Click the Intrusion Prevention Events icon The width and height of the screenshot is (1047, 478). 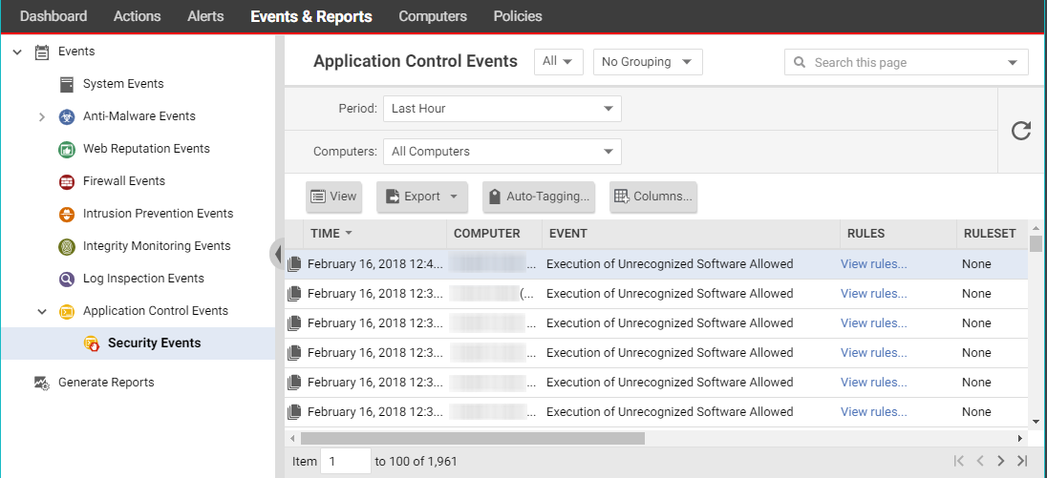(67, 214)
